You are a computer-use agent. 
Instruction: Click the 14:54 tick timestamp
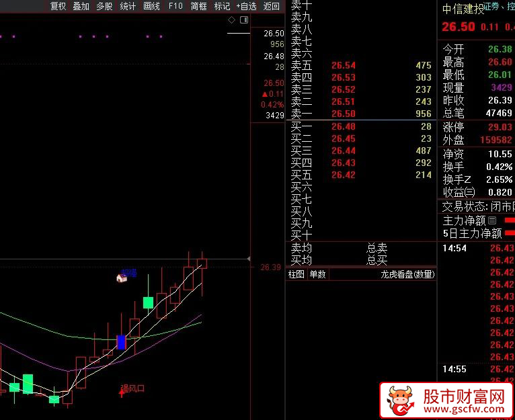(454, 248)
